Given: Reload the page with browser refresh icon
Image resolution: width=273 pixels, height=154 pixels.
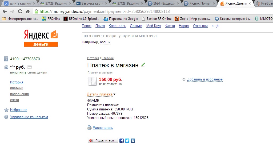Looking at the screenshot, I should click(x=20, y=11).
